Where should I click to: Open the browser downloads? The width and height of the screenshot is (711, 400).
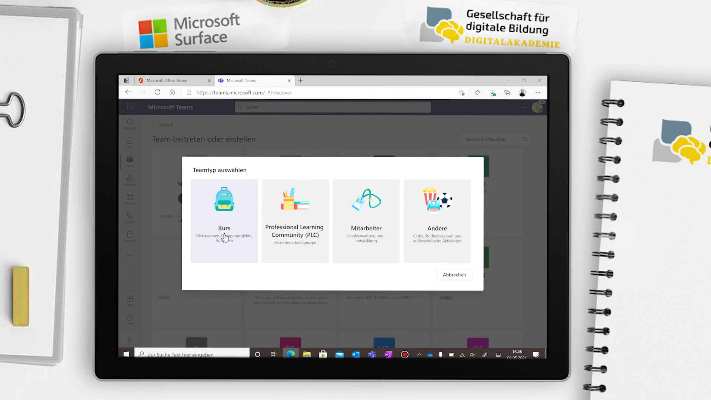pyautogui.click(x=493, y=93)
